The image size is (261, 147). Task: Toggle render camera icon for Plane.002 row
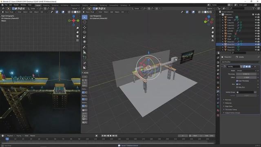[x=259, y=45]
